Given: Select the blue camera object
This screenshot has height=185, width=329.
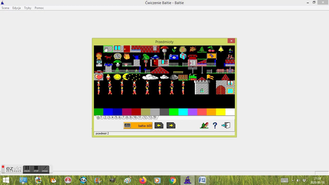Looking at the screenshot, I should click(x=174, y=57).
